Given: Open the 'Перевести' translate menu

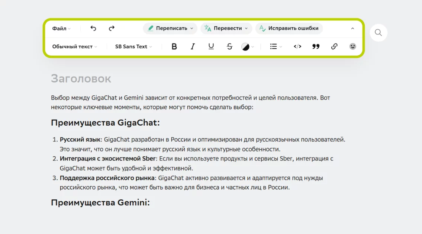Looking at the screenshot, I should [226, 28].
